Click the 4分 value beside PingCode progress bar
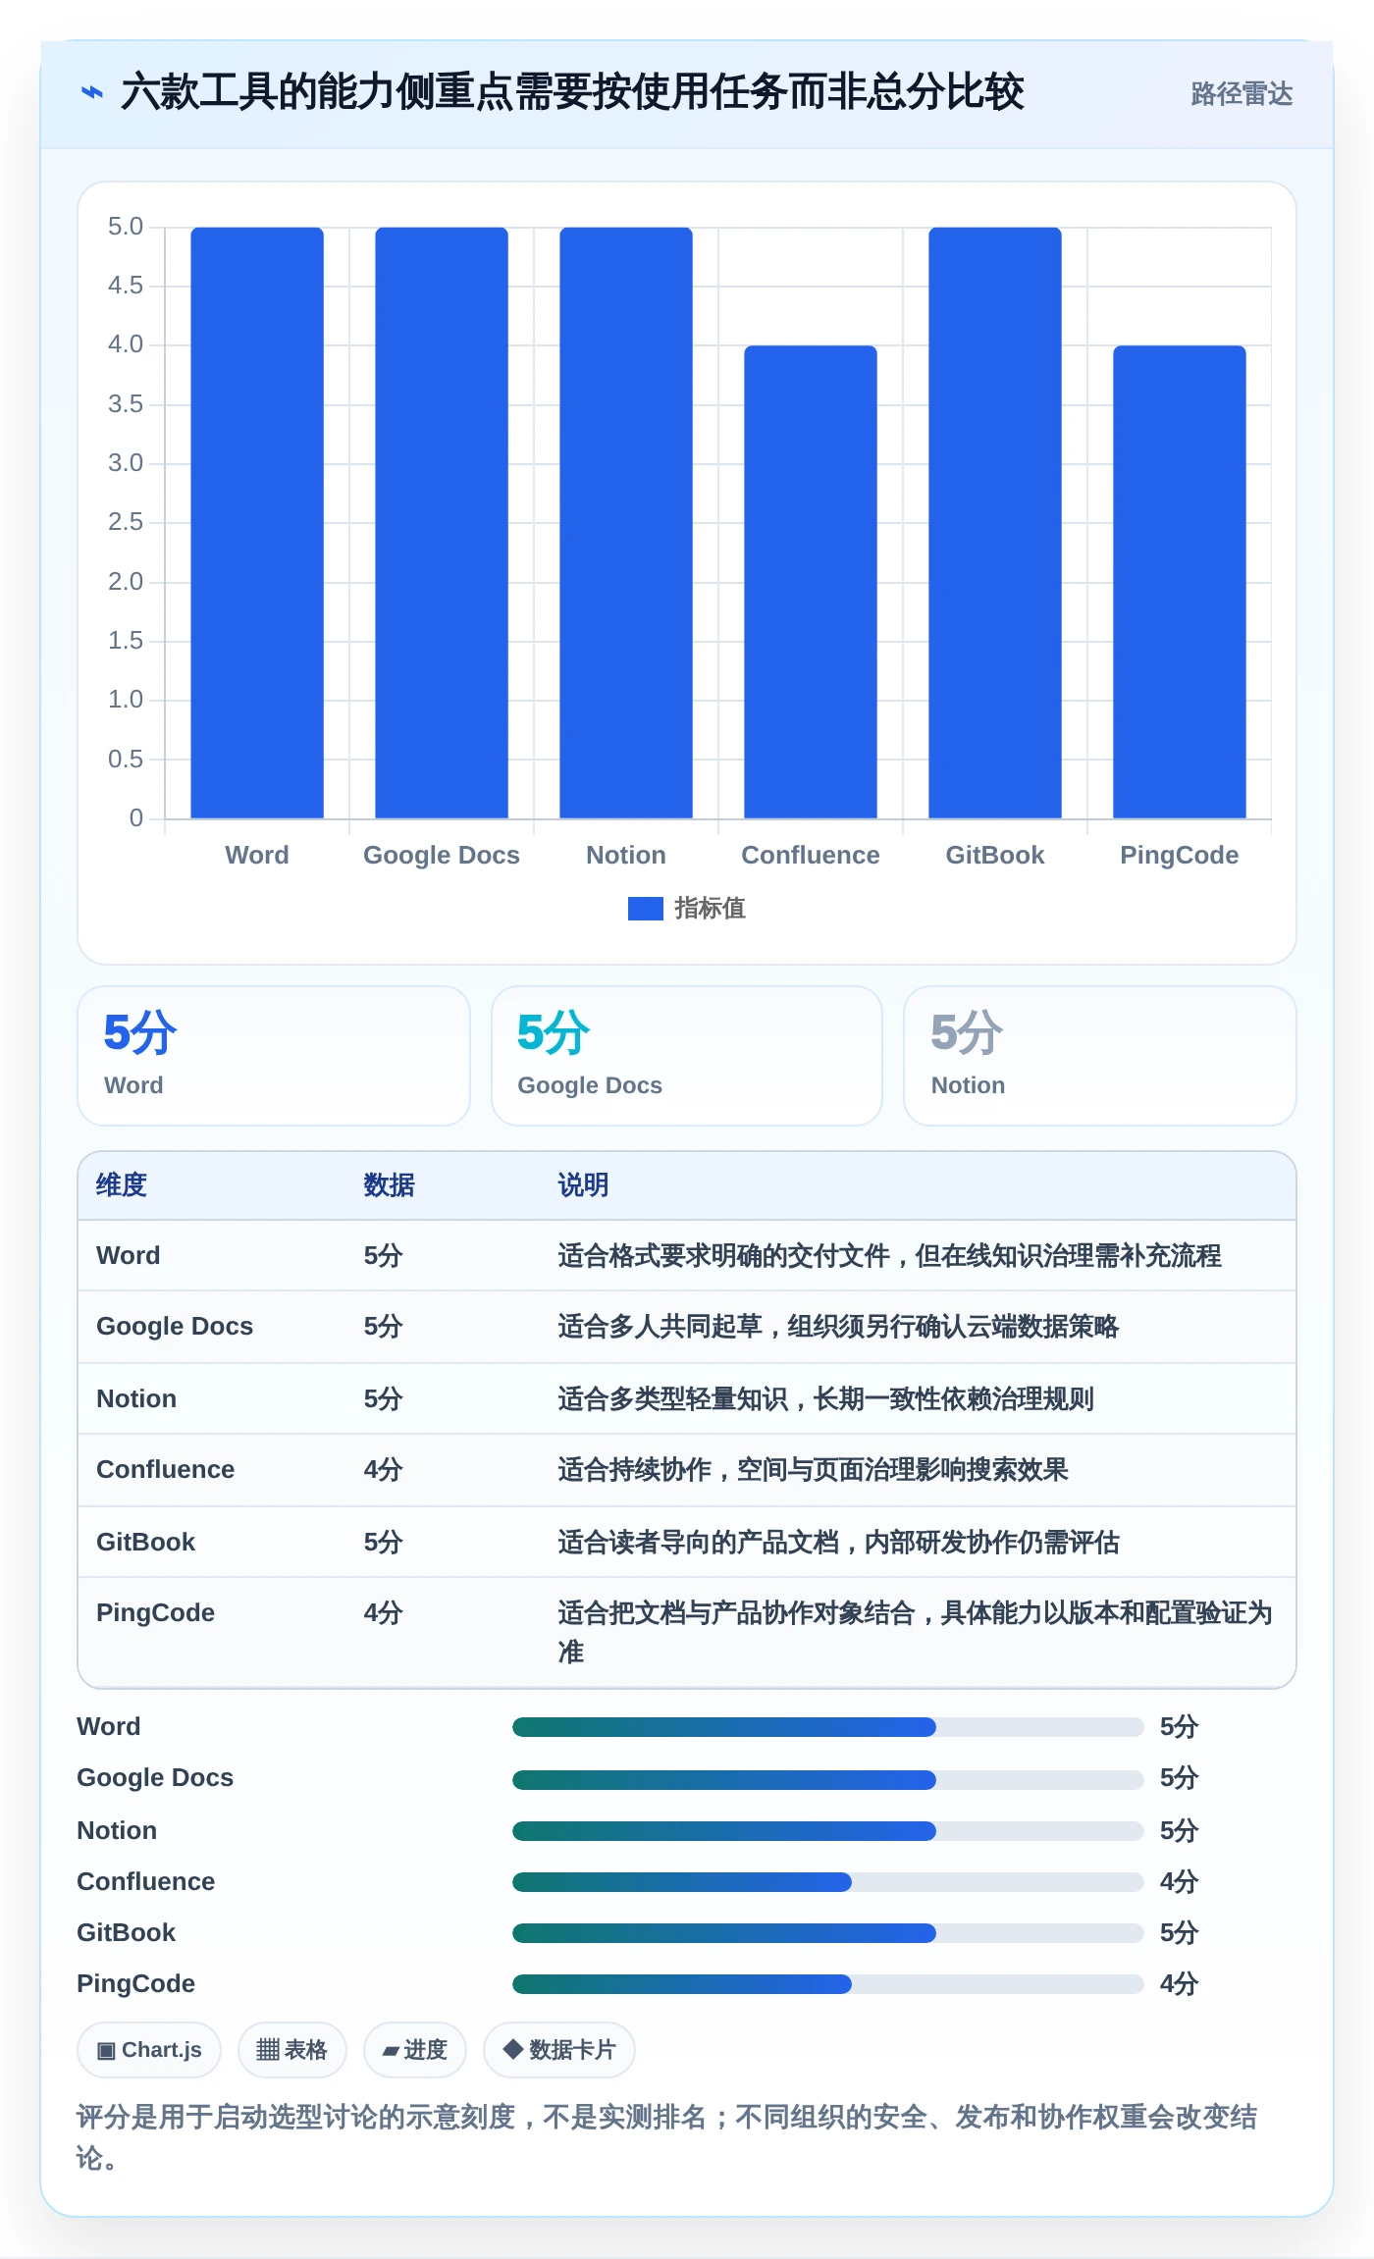The height and width of the screenshot is (2259, 1374). (x=1180, y=1984)
